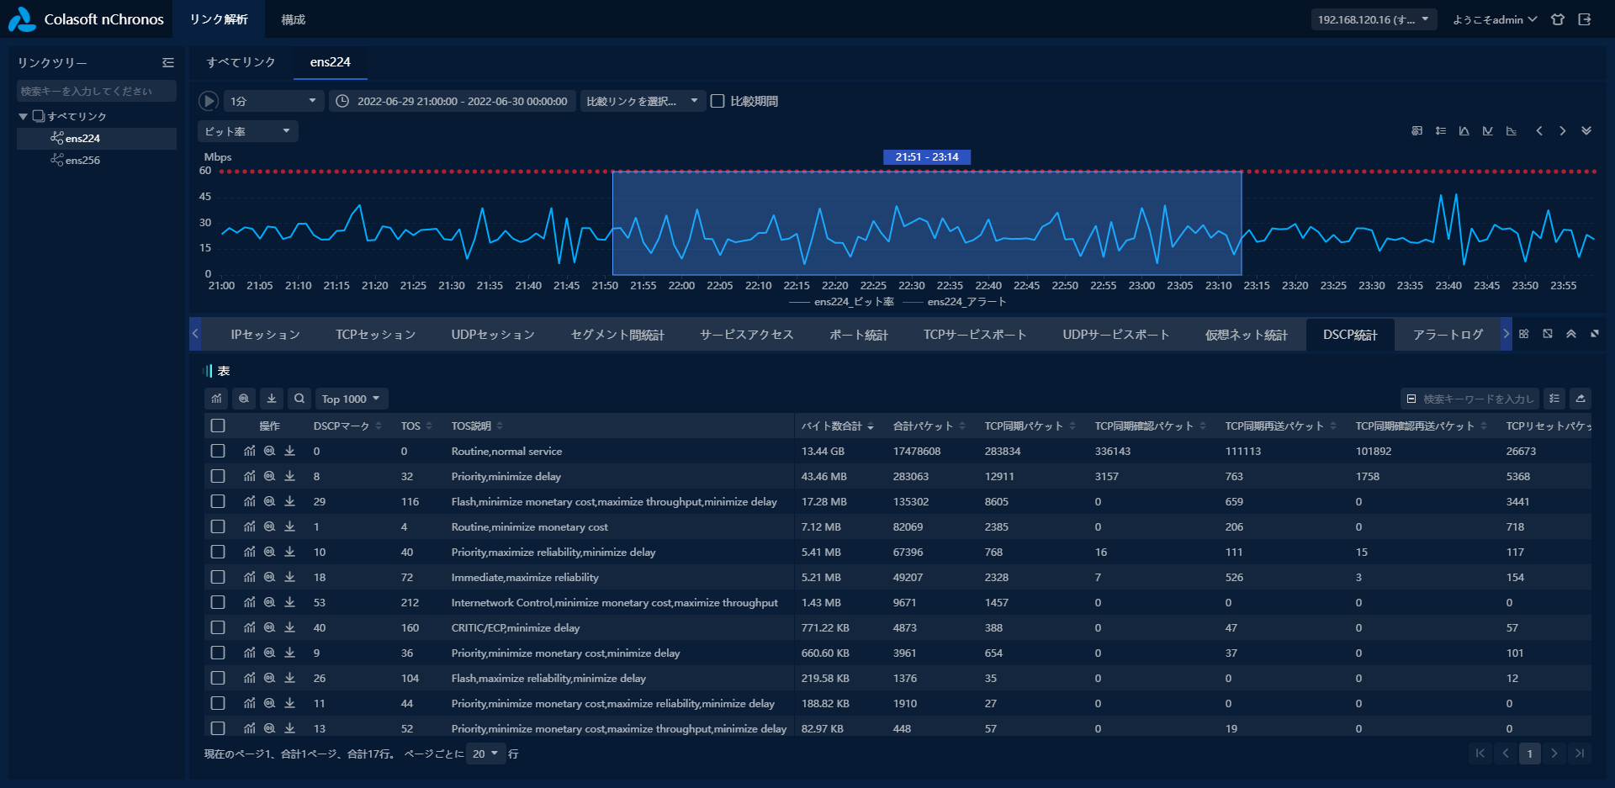This screenshot has width=1615, height=788.
Task: Click the export icon right of search box
Action: point(1581,399)
